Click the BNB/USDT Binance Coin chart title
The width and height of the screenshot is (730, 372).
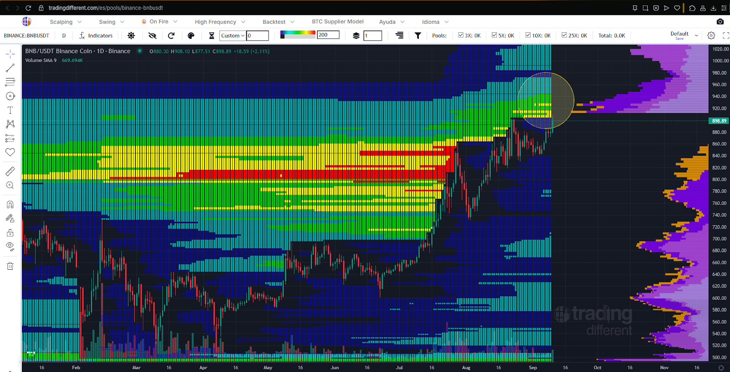[x=78, y=51]
